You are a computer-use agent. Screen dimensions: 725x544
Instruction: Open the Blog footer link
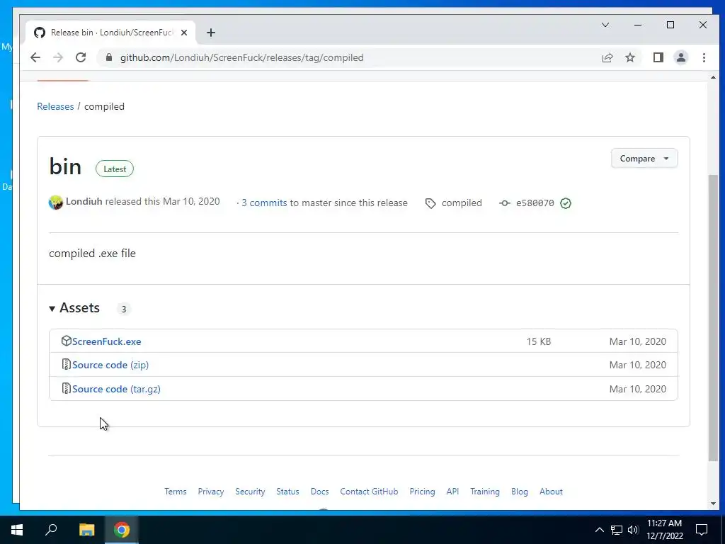519,492
